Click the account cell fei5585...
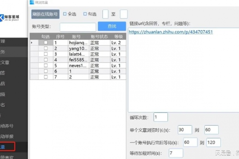The width and height of the screenshot is (239, 159). tap(78, 60)
